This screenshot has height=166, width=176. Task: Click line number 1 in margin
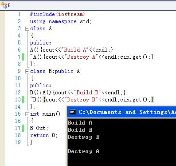(20, 14)
